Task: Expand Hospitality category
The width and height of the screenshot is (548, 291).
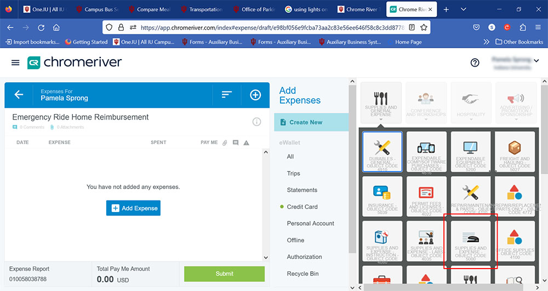Action: pos(471,102)
